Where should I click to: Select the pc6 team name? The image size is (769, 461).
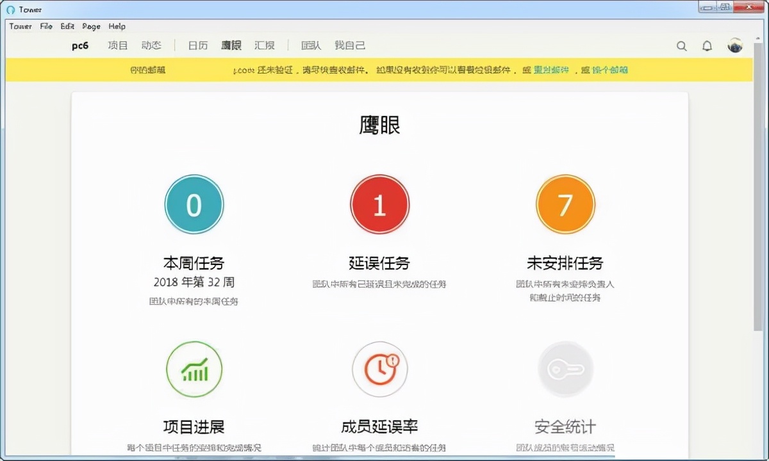click(x=79, y=45)
